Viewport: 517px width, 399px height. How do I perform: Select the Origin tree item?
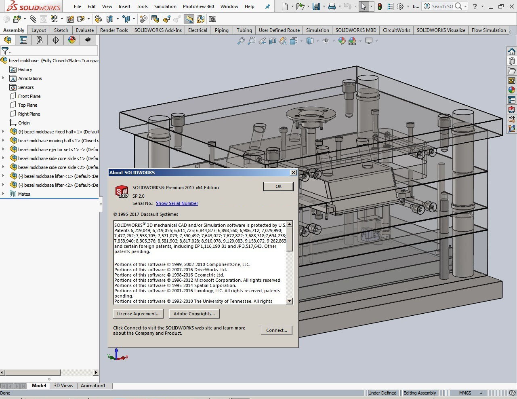point(24,123)
